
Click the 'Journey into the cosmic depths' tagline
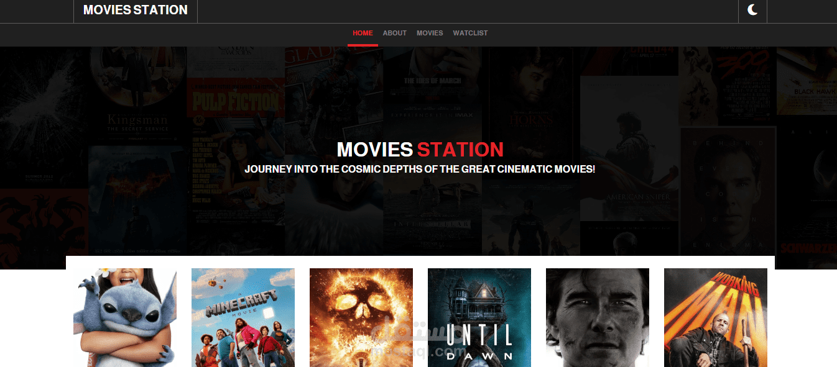coord(420,169)
